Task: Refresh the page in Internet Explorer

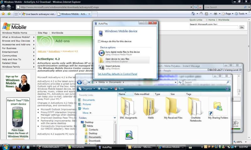Action: click(x=195, y=7)
